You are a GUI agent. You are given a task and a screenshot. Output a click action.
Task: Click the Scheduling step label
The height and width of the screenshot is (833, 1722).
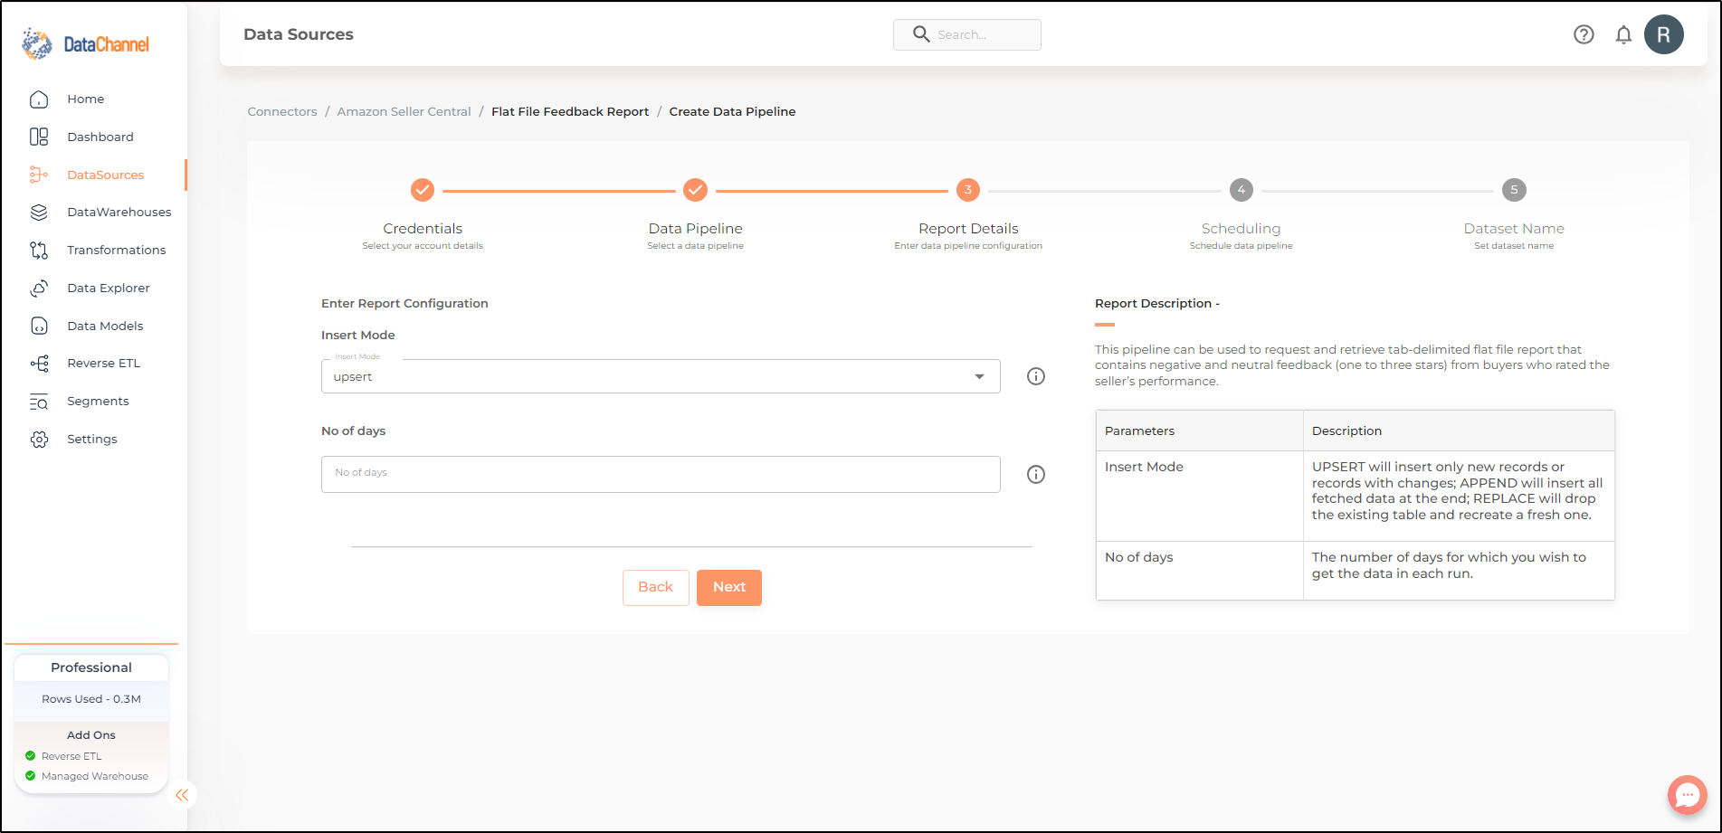click(1241, 229)
